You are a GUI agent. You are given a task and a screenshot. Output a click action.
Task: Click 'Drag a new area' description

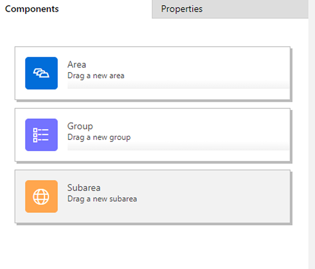click(96, 76)
